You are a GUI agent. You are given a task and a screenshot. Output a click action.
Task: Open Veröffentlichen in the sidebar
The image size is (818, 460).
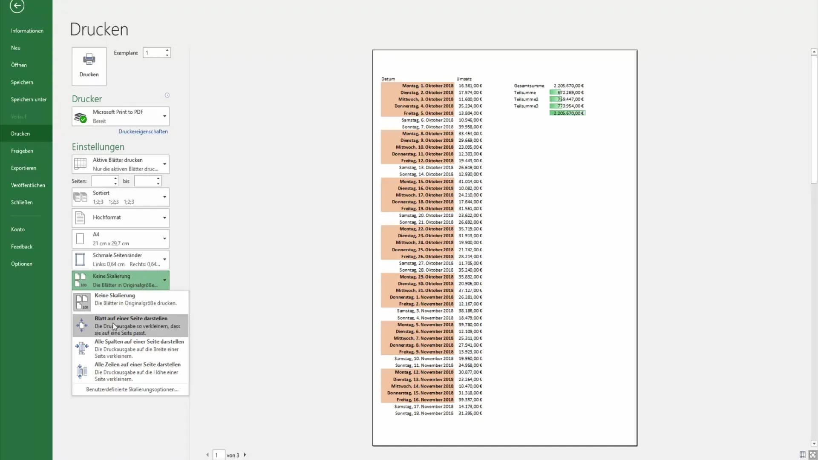[26, 185]
